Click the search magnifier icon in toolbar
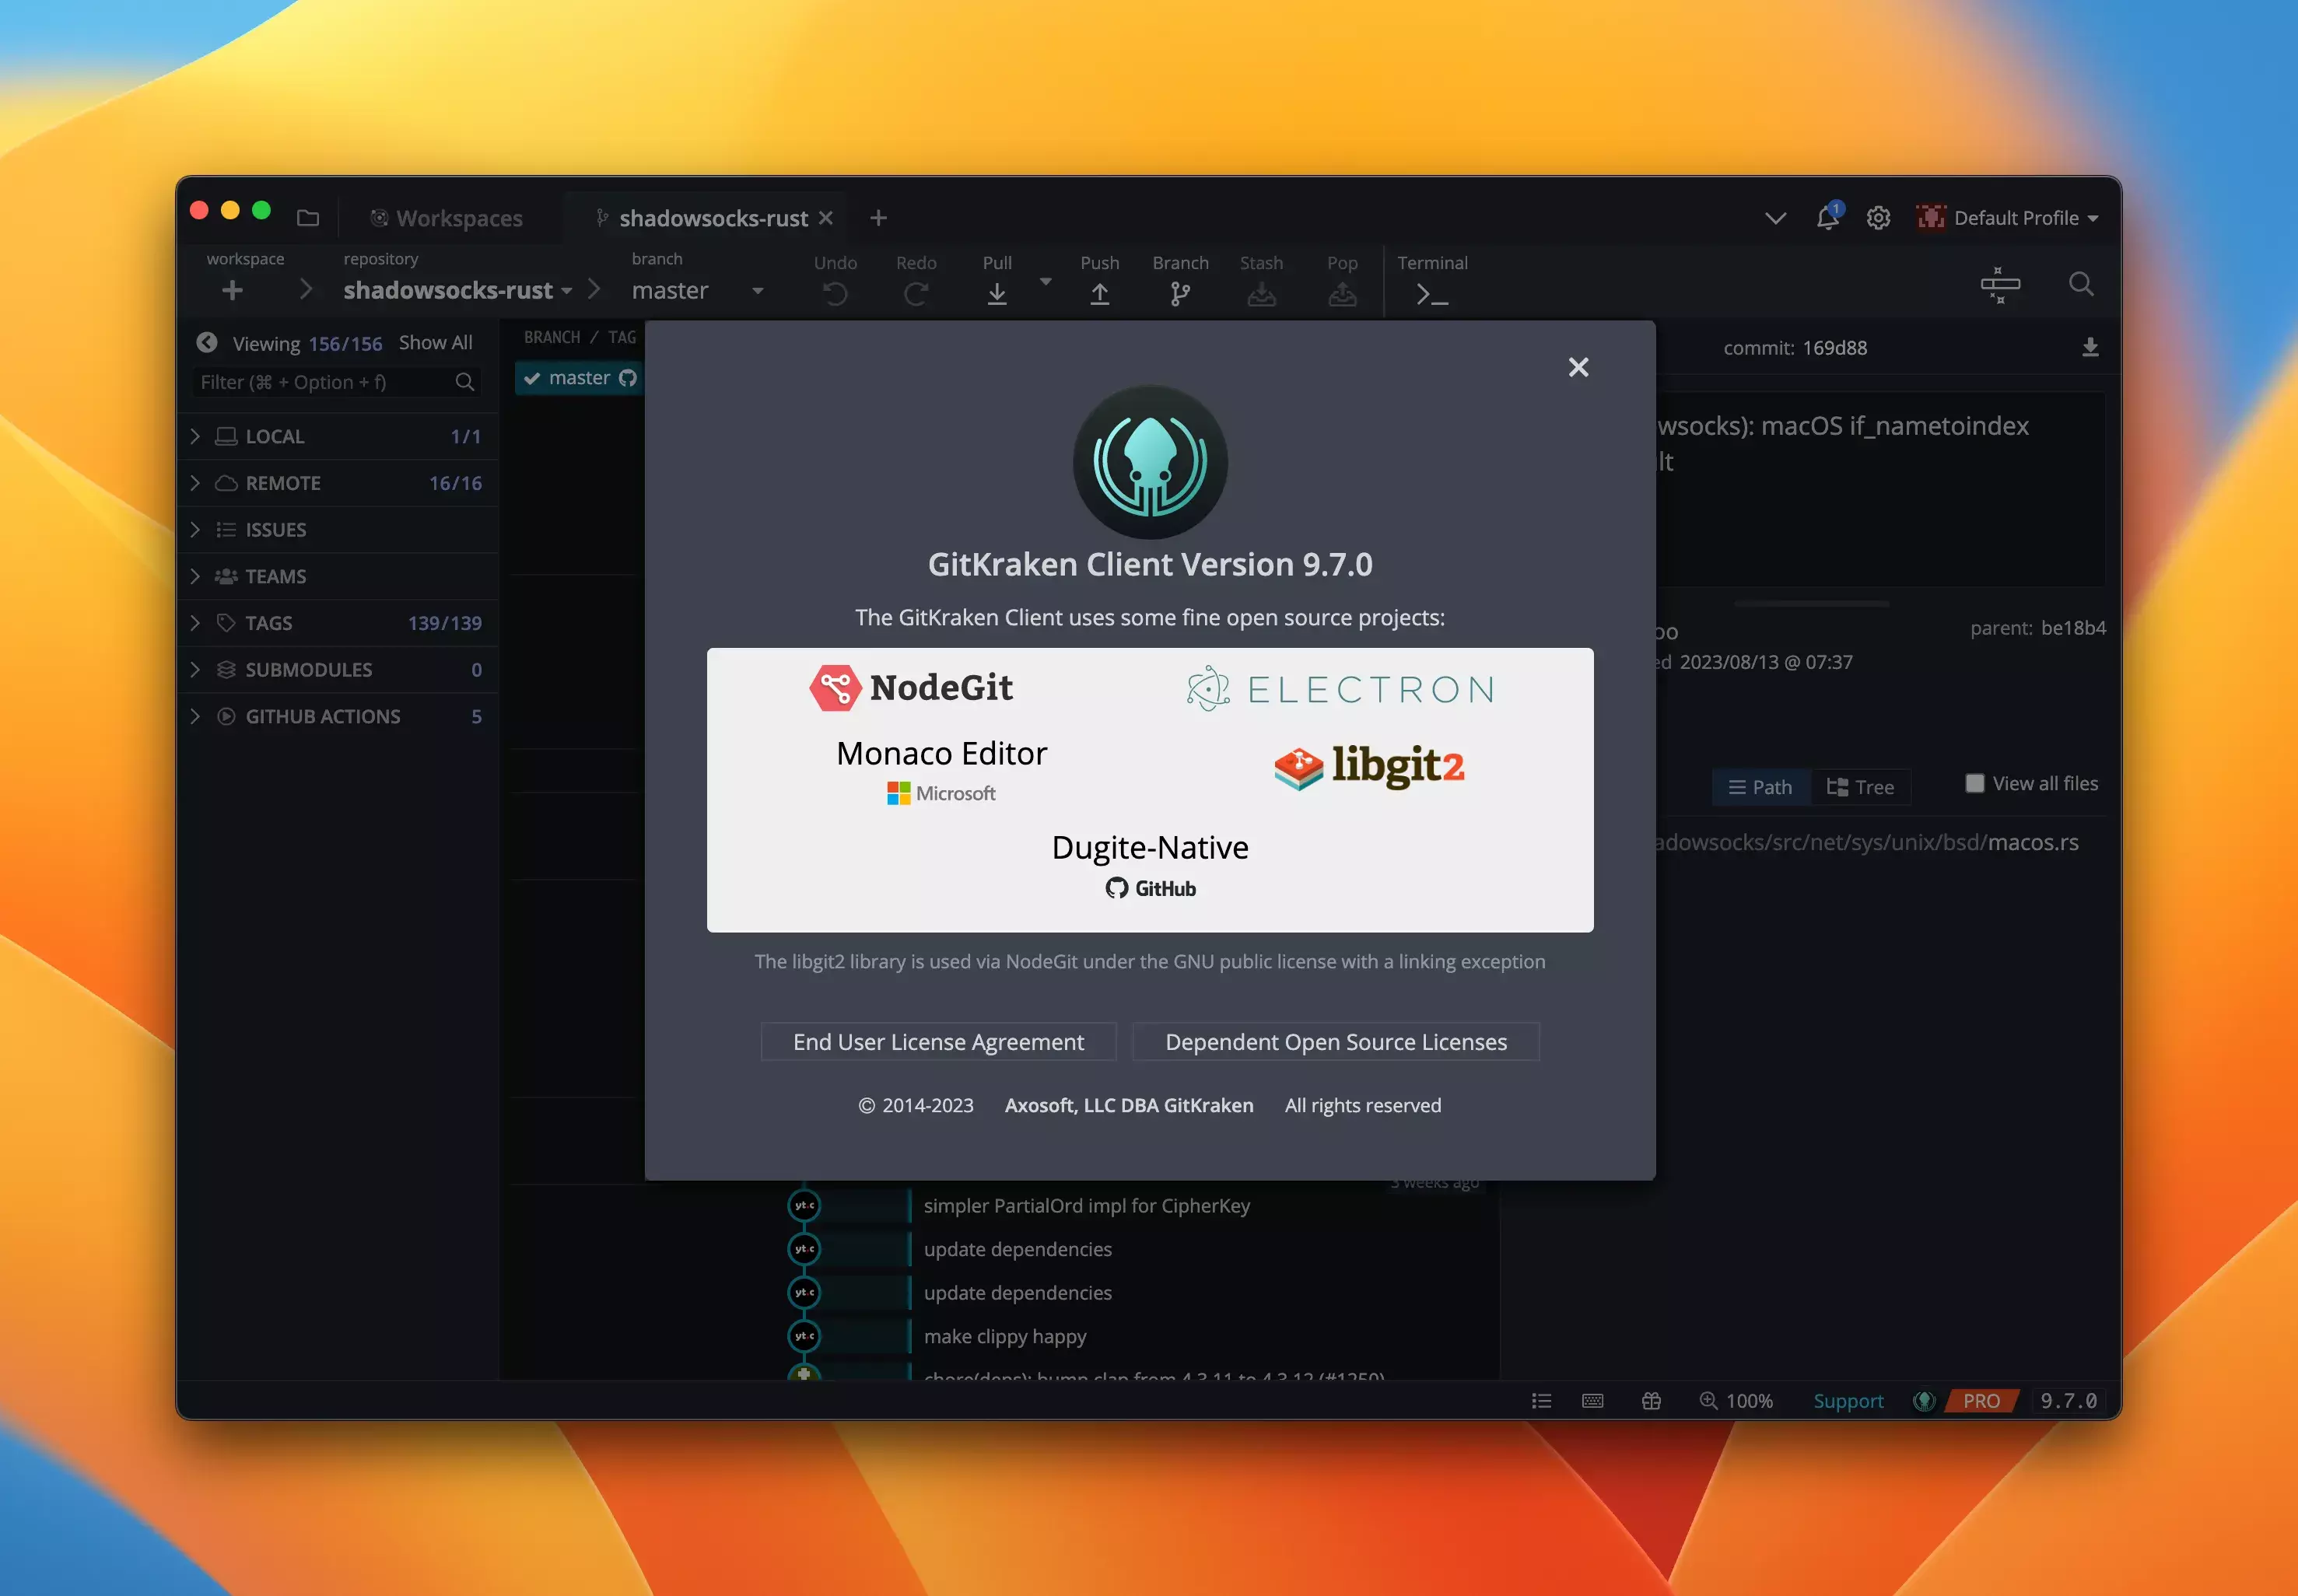This screenshot has height=1596, width=2298. coord(2080,285)
